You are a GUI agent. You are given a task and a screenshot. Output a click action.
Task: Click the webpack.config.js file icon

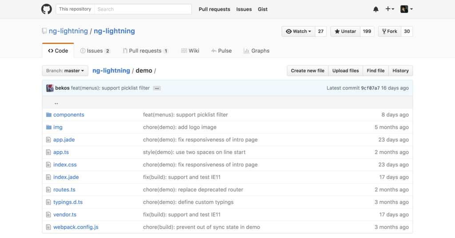[x=48, y=227]
